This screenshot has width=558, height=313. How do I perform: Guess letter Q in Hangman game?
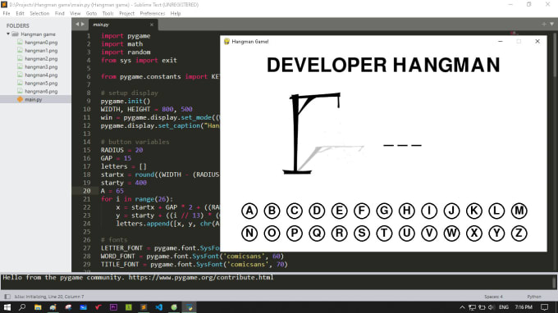317,234
